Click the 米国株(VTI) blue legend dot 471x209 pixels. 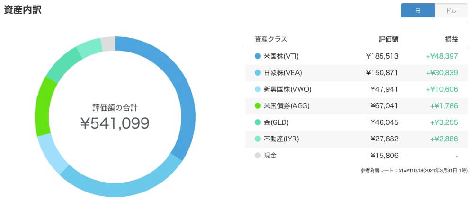[x=258, y=56]
